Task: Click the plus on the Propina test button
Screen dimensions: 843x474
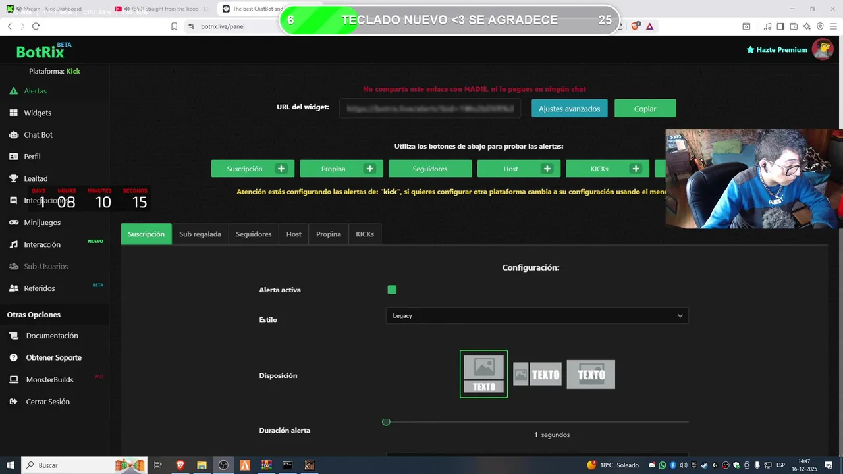Action: click(x=369, y=169)
